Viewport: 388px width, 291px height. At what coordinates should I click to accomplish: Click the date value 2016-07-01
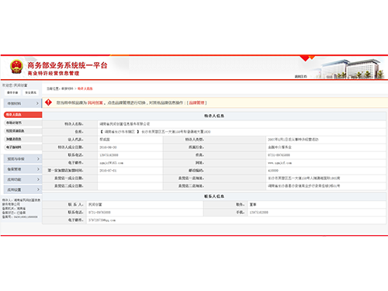point(108,171)
